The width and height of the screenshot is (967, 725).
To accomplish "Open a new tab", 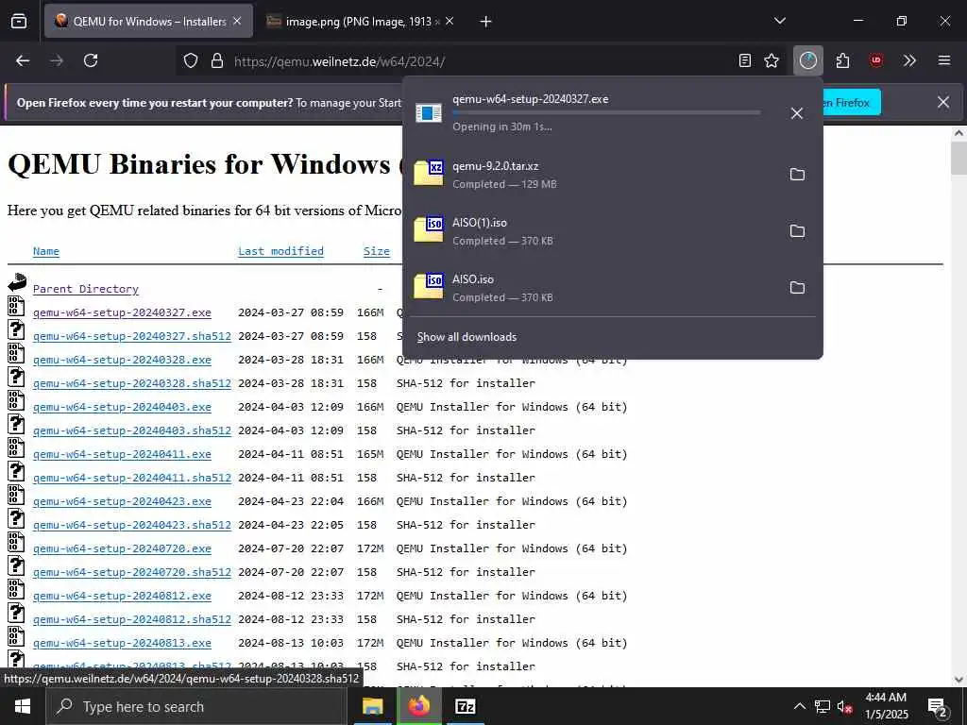I will click(486, 22).
